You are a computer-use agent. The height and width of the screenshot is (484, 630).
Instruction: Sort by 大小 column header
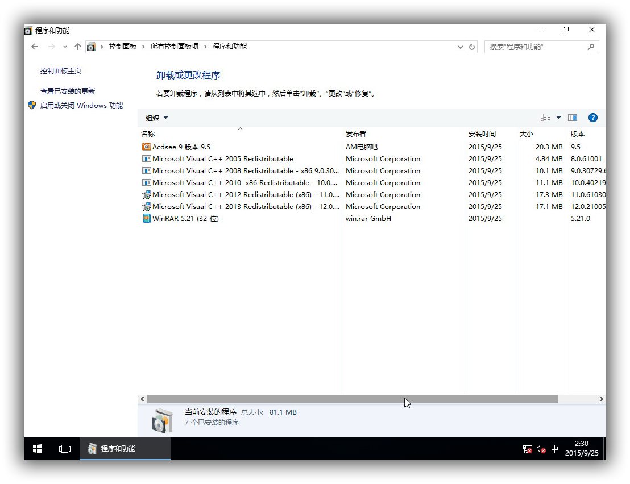(x=541, y=133)
